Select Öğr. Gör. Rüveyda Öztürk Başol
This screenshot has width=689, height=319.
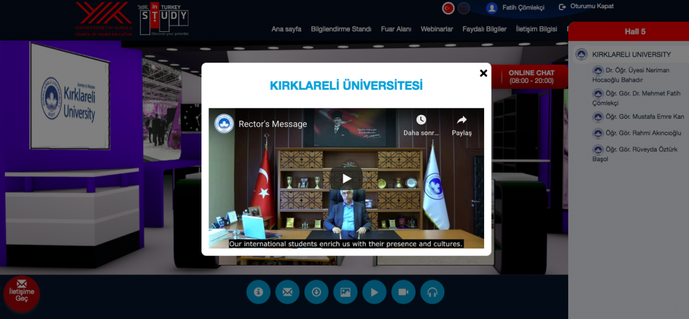[634, 154]
